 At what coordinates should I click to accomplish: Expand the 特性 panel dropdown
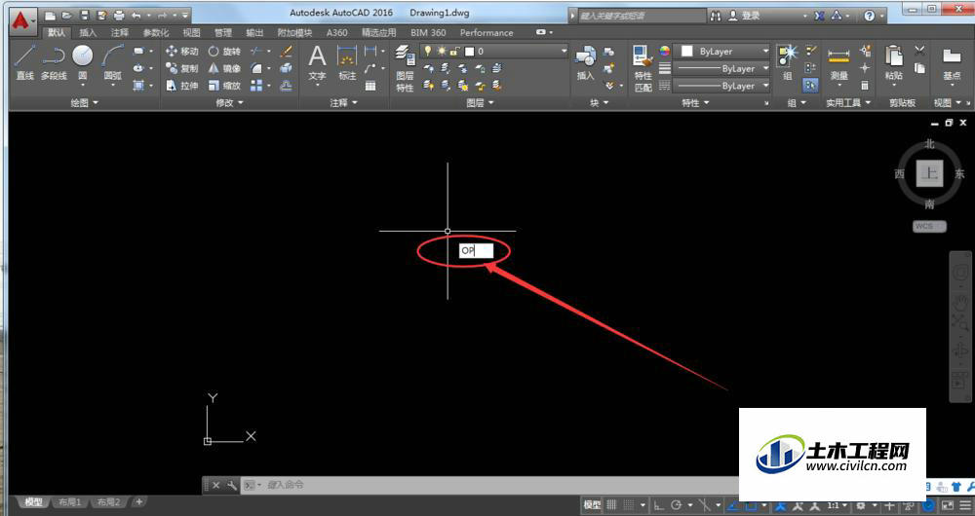click(x=695, y=103)
